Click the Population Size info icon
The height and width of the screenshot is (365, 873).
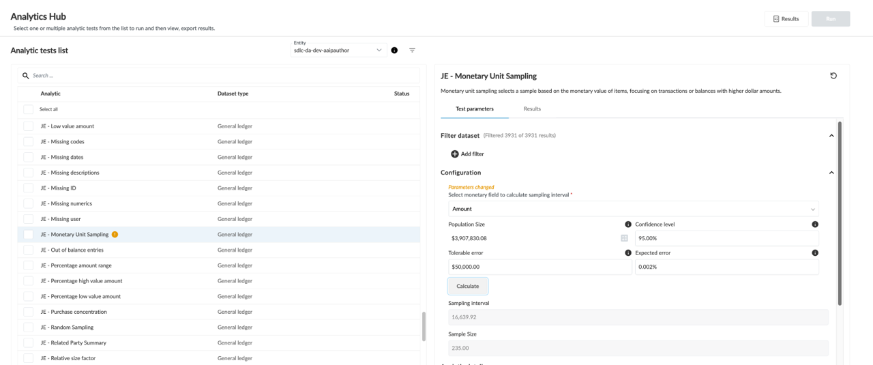[x=628, y=224]
